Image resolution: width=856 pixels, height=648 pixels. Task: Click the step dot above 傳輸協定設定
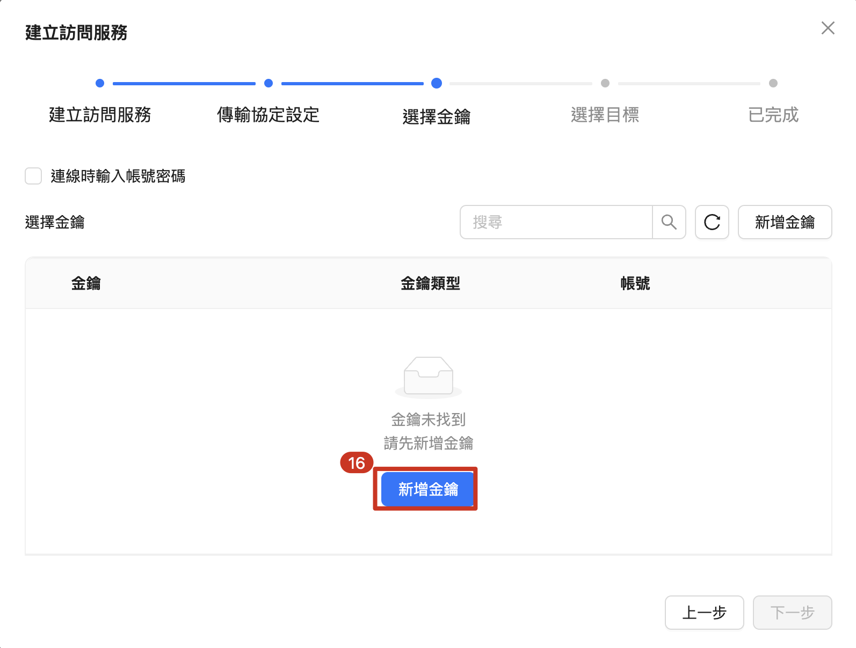269,83
